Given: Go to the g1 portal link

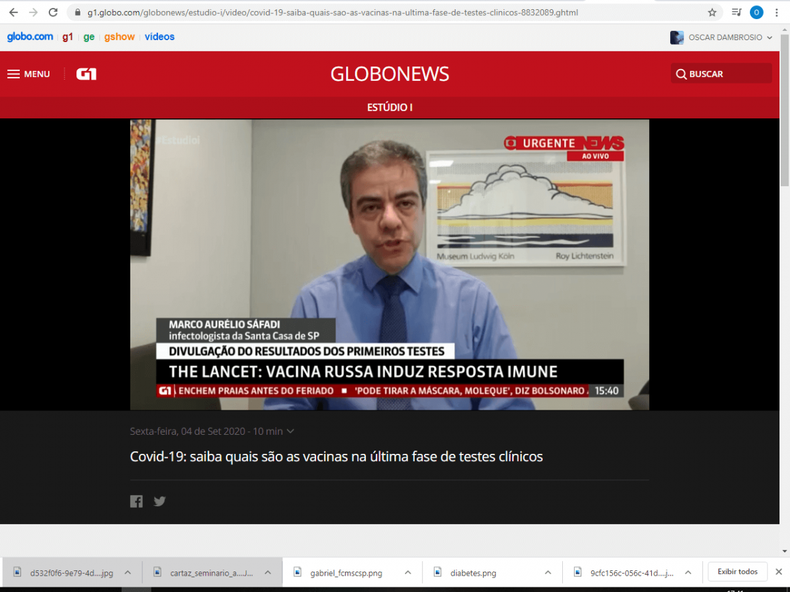Looking at the screenshot, I should 68,37.
